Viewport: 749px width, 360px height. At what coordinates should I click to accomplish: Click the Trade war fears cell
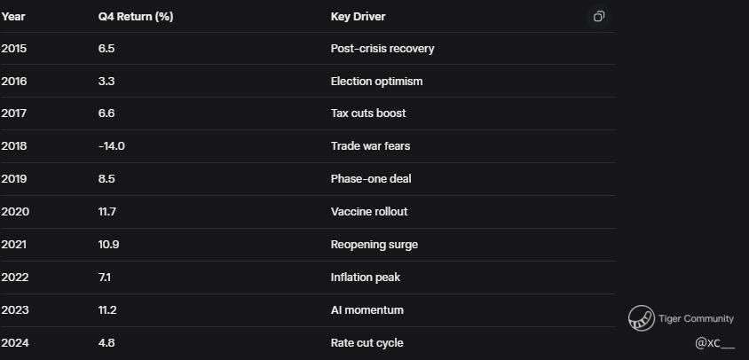coord(370,146)
